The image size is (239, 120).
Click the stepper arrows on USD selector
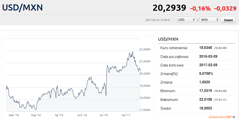pyautogui.click(x=194, y=20)
